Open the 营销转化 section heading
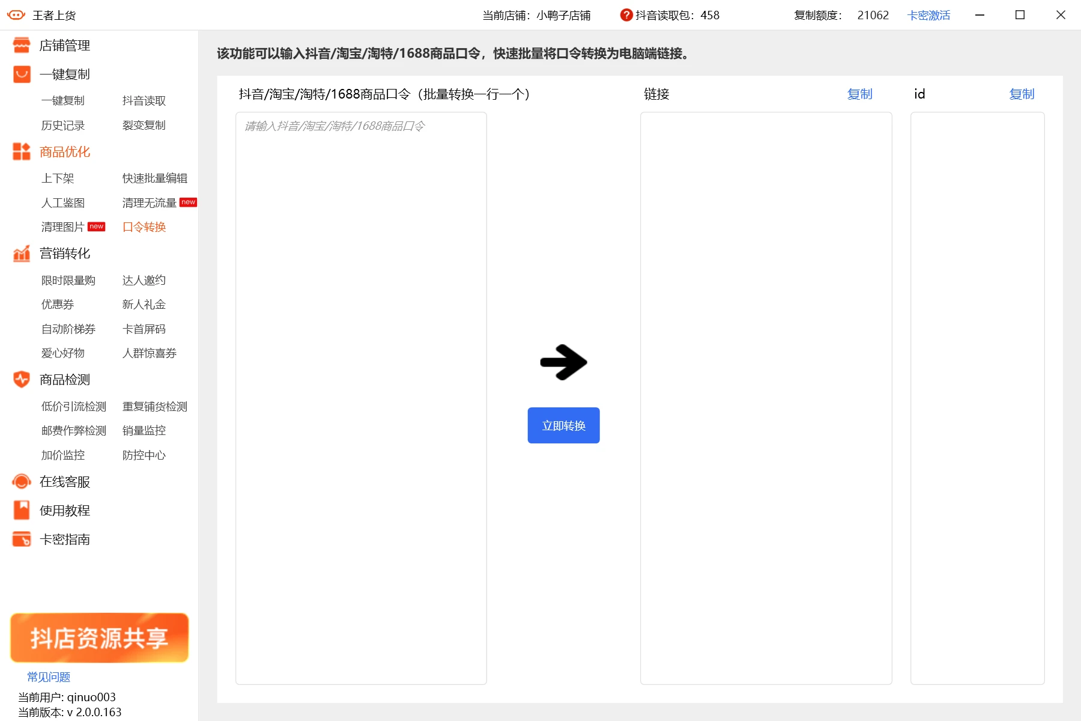The image size is (1081, 721). 65,254
